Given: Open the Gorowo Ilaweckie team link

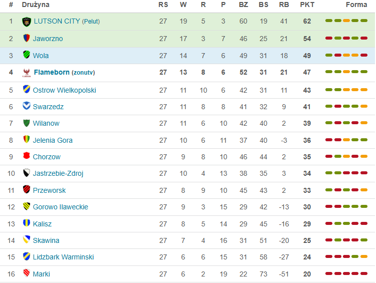Looking at the screenshot, I should click(60, 207).
